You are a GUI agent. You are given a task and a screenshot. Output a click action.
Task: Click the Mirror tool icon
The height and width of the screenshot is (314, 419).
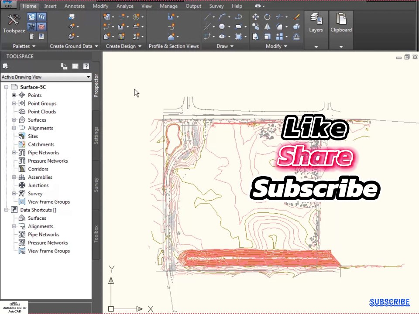(x=267, y=27)
